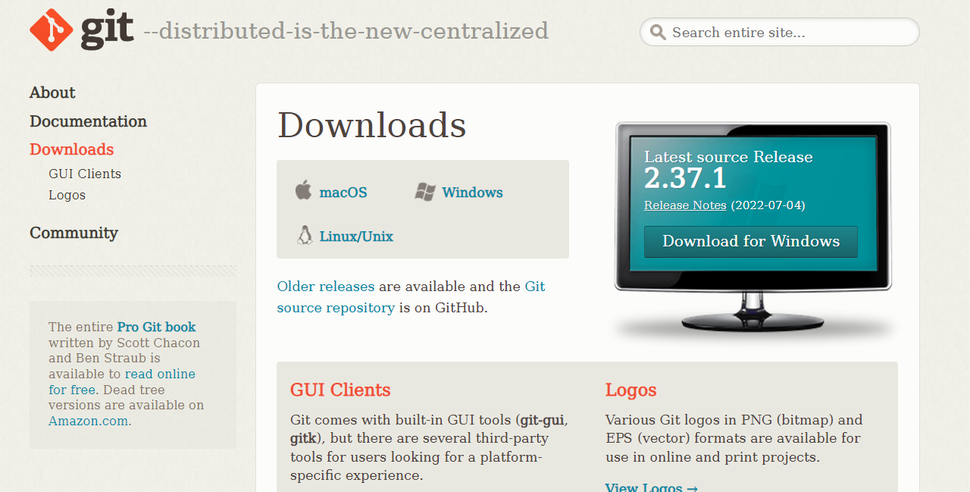Open the Community section
Viewport: 970px width, 492px height.
point(74,233)
